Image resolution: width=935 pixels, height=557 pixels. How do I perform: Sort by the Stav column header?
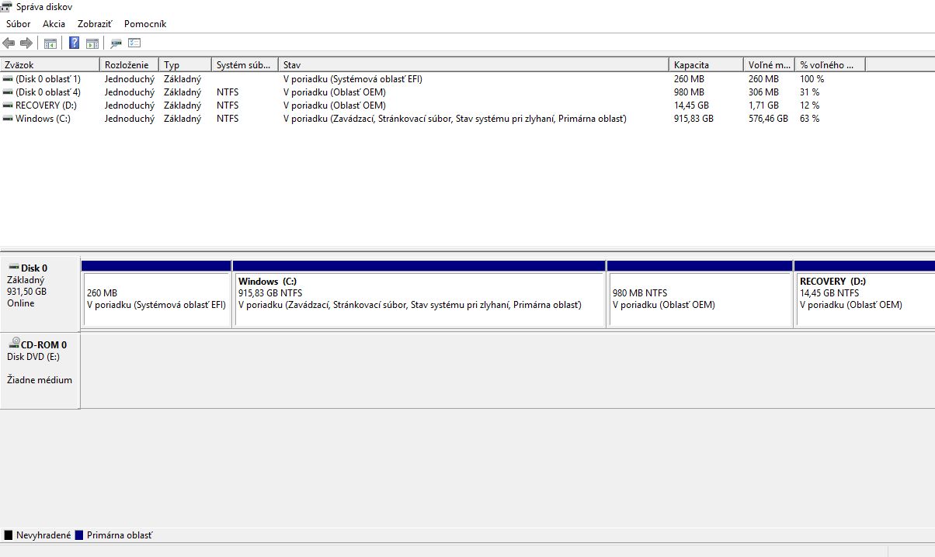(x=474, y=65)
